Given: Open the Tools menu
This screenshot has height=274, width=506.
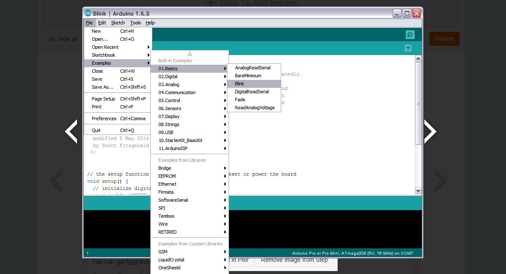Looking at the screenshot, I should tap(135, 23).
